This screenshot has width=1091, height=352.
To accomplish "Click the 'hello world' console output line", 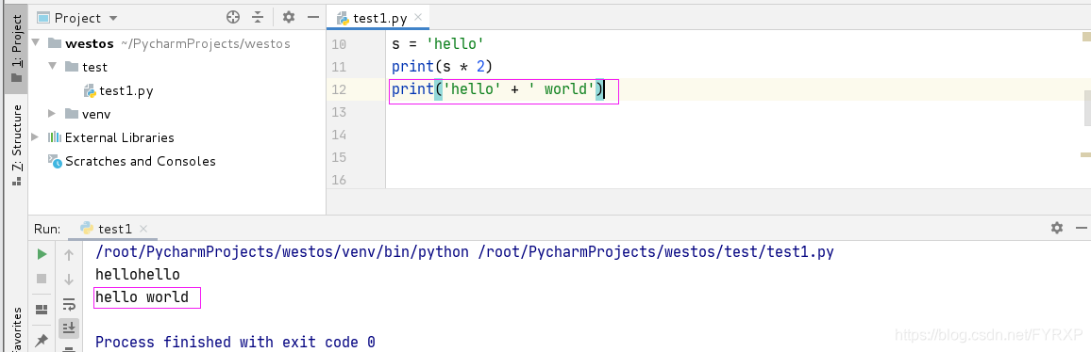I will point(142,297).
